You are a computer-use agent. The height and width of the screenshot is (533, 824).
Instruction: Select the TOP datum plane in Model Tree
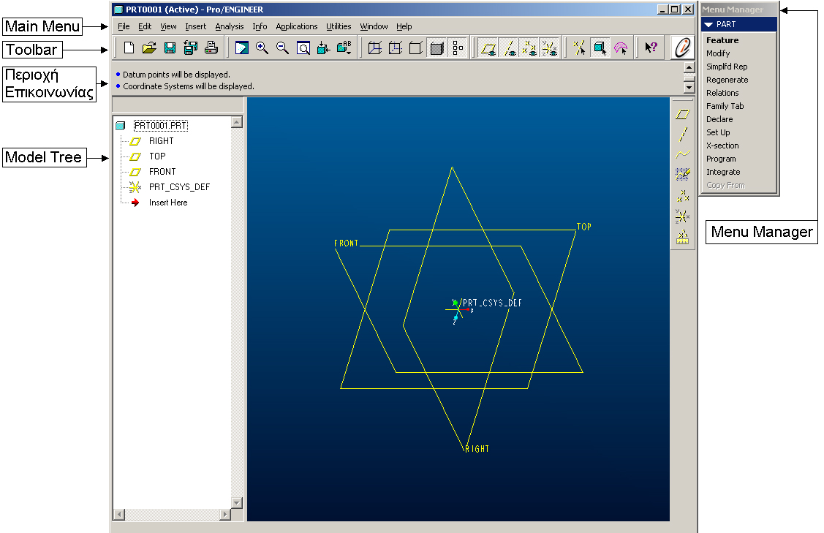[157, 156]
